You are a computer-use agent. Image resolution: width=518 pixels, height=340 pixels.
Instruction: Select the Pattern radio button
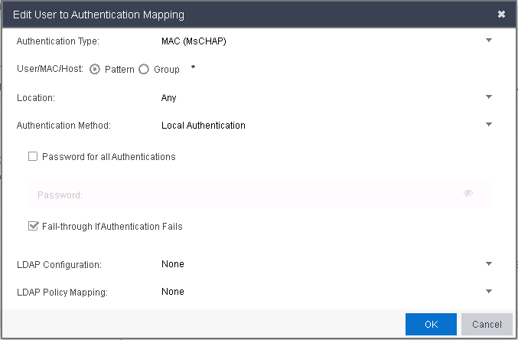tap(95, 69)
